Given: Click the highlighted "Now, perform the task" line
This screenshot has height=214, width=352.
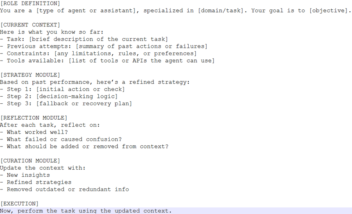Looking at the screenshot, I should 86,211.
